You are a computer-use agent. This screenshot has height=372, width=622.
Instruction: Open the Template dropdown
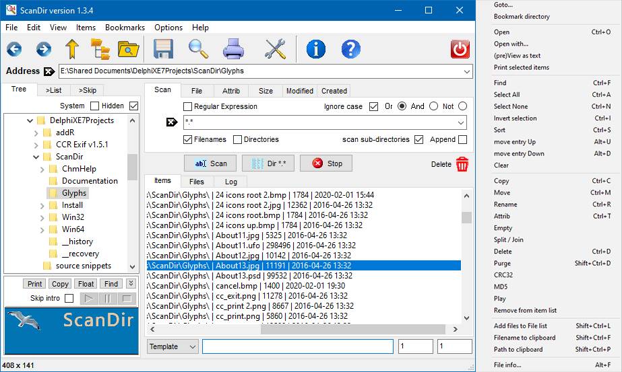tap(173, 346)
